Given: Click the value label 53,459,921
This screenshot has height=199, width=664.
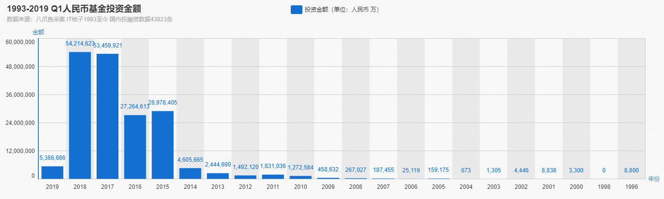Looking at the screenshot, I should point(108,46).
